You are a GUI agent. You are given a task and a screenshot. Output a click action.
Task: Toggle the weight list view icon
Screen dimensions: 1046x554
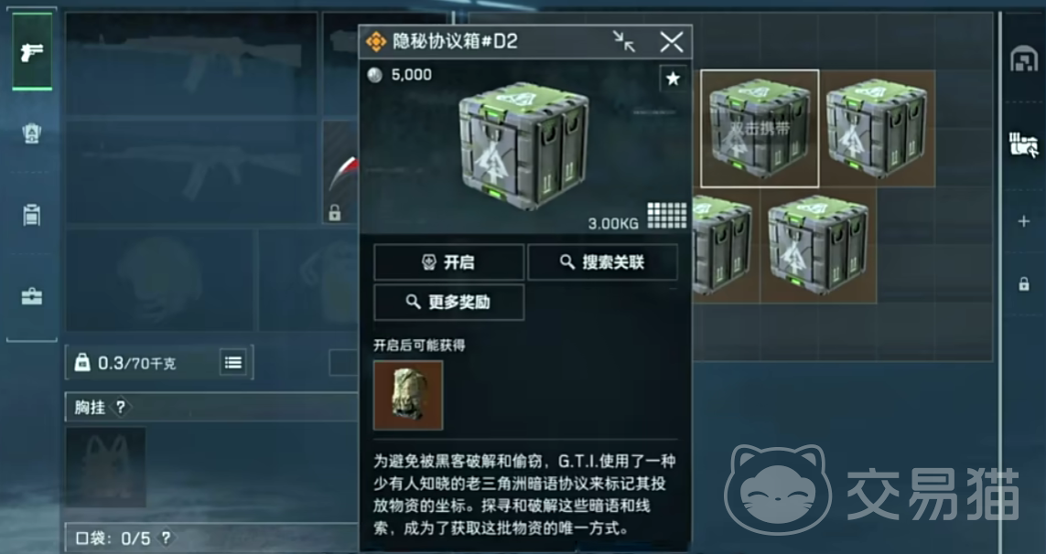232,363
